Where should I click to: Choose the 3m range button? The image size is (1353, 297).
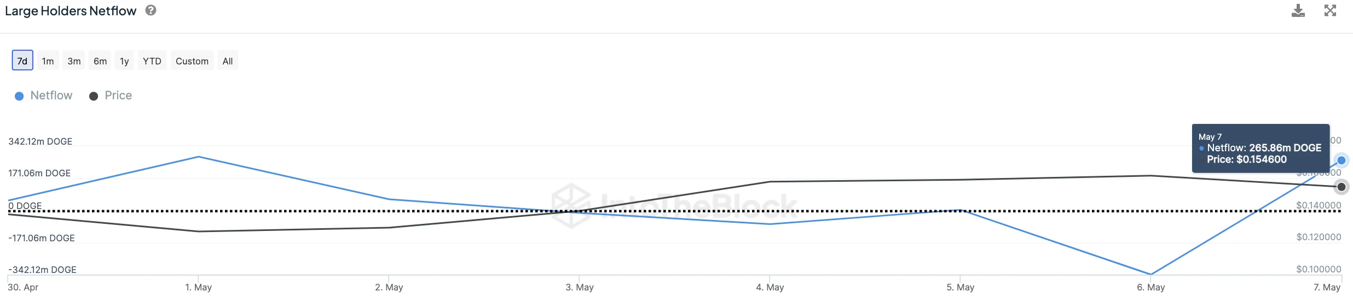pyautogui.click(x=74, y=61)
